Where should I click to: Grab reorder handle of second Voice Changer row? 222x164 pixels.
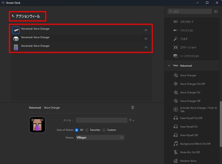[146, 39]
